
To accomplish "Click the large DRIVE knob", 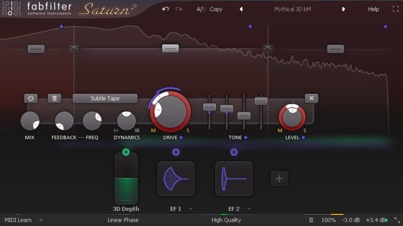I will 171,112.
